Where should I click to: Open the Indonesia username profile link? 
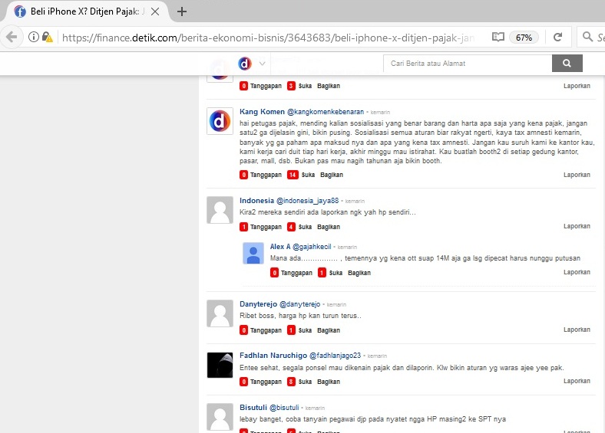pos(256,201)
